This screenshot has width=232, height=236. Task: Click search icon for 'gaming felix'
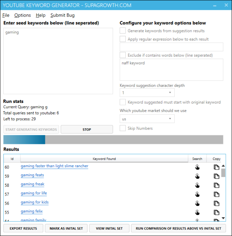(197, 212)
